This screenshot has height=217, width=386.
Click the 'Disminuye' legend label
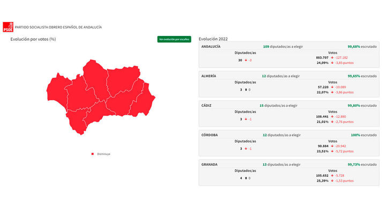[103, 154]
